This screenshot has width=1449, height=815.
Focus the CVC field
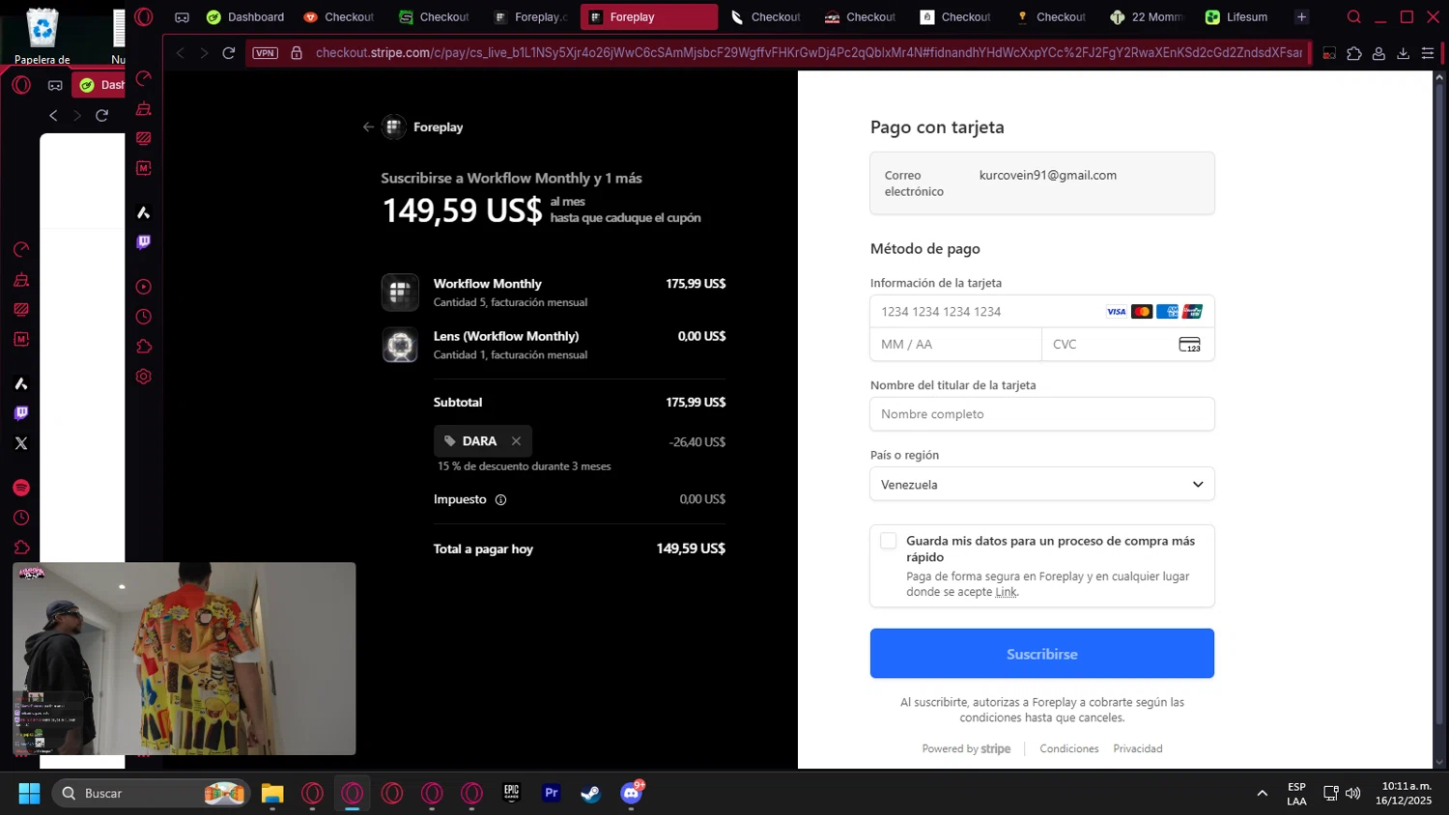1128,345
